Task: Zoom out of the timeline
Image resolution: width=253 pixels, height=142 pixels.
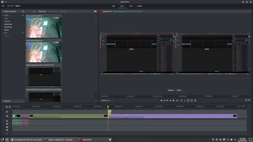Action: click(10, 107)
